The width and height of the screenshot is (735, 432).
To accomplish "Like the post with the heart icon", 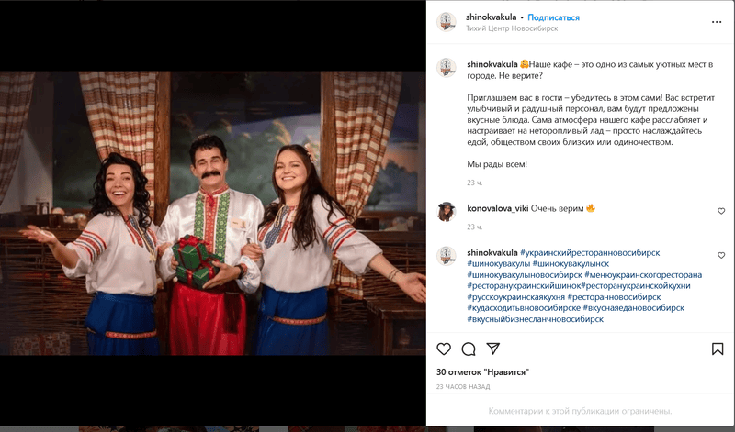I will click(x=444, y=349).
